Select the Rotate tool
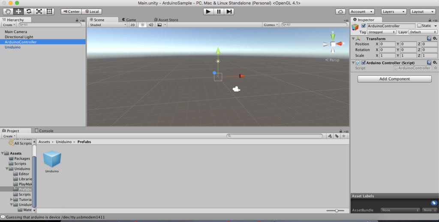The width and height of the screenshot is (439, 222). [x=29, y=12]
